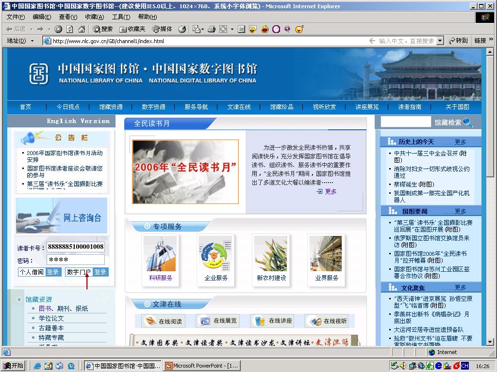Screen dimensions: 497x372
Task: Click the Print toolbar icon
Action: point(212,29)
